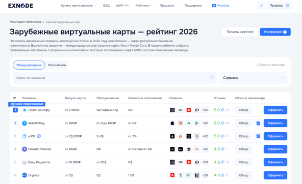Click the Easy Payments name
This screenshot has width=302, height=184.
pyautogui.click(x=39, y=162)
